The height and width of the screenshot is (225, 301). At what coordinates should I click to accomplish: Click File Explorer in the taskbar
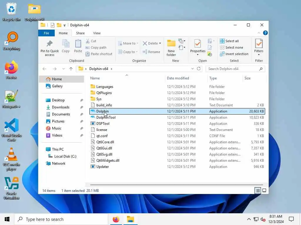tap(130, 219)
